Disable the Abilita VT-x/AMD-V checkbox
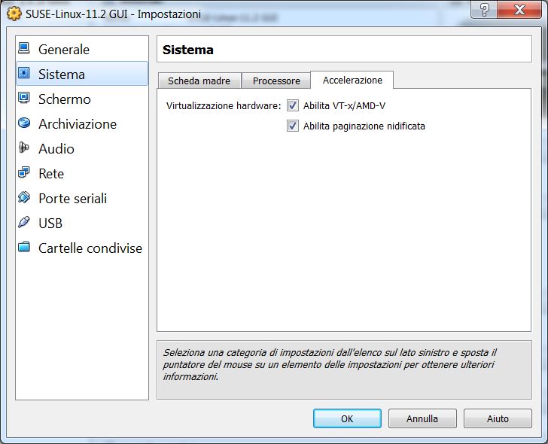548x444 pixels. click(x=293, y=106)
